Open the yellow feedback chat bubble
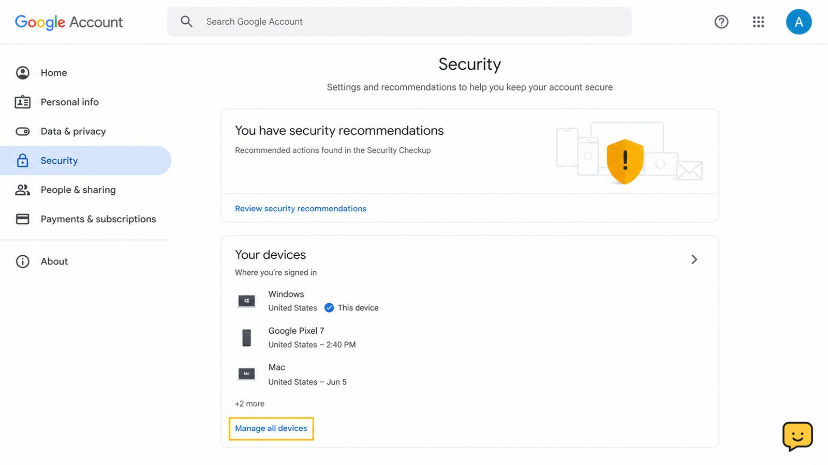The width and height of the screenshot is (828, 465). tap(797, 437)
